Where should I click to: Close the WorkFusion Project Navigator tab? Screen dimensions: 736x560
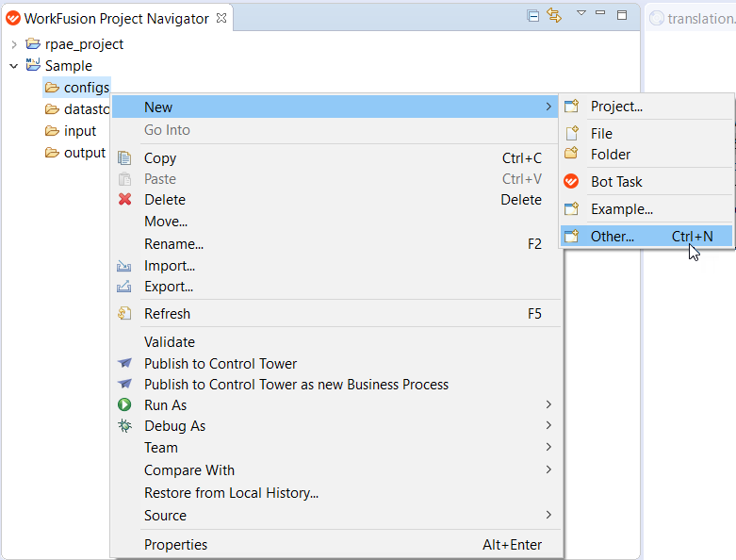221,18
